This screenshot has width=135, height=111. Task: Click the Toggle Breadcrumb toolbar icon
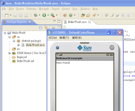[117, 15]
